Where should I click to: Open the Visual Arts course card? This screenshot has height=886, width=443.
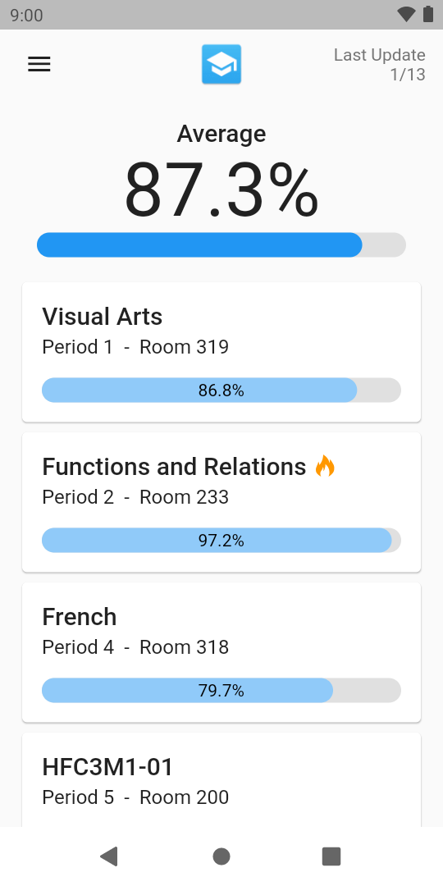tap(221, 352)
